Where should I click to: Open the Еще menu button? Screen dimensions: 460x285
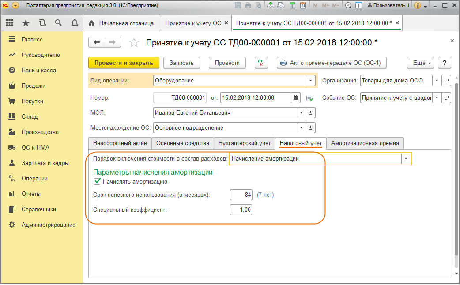420,63
